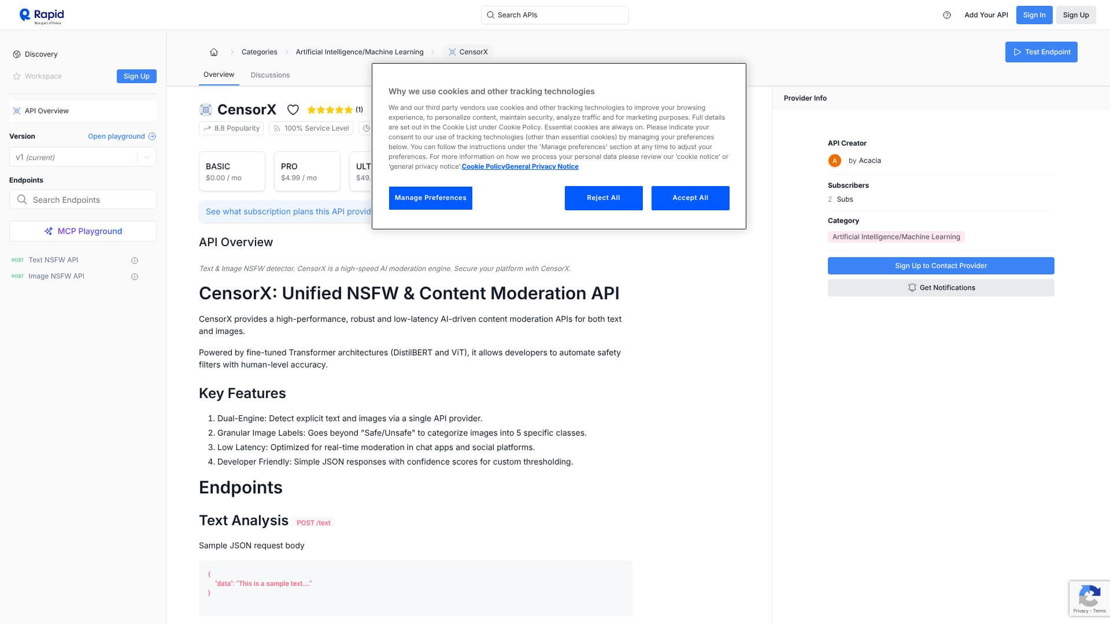1110x624 pixels.
Task: Open the help question mark icon
Action: click(x=947, y=15)
